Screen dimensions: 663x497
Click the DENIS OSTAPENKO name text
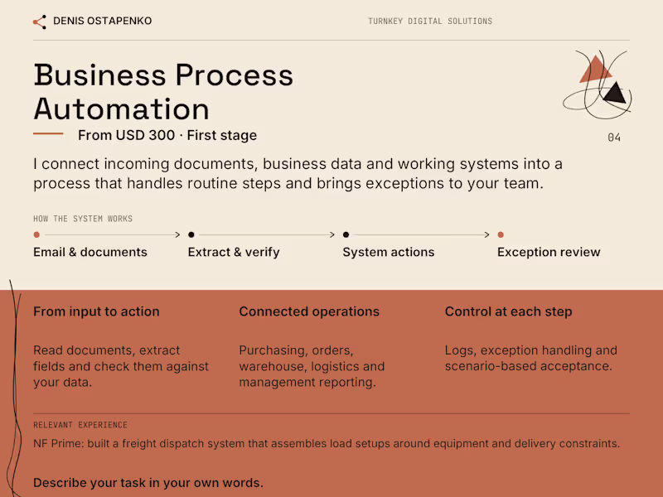click(x=102, y=21)
